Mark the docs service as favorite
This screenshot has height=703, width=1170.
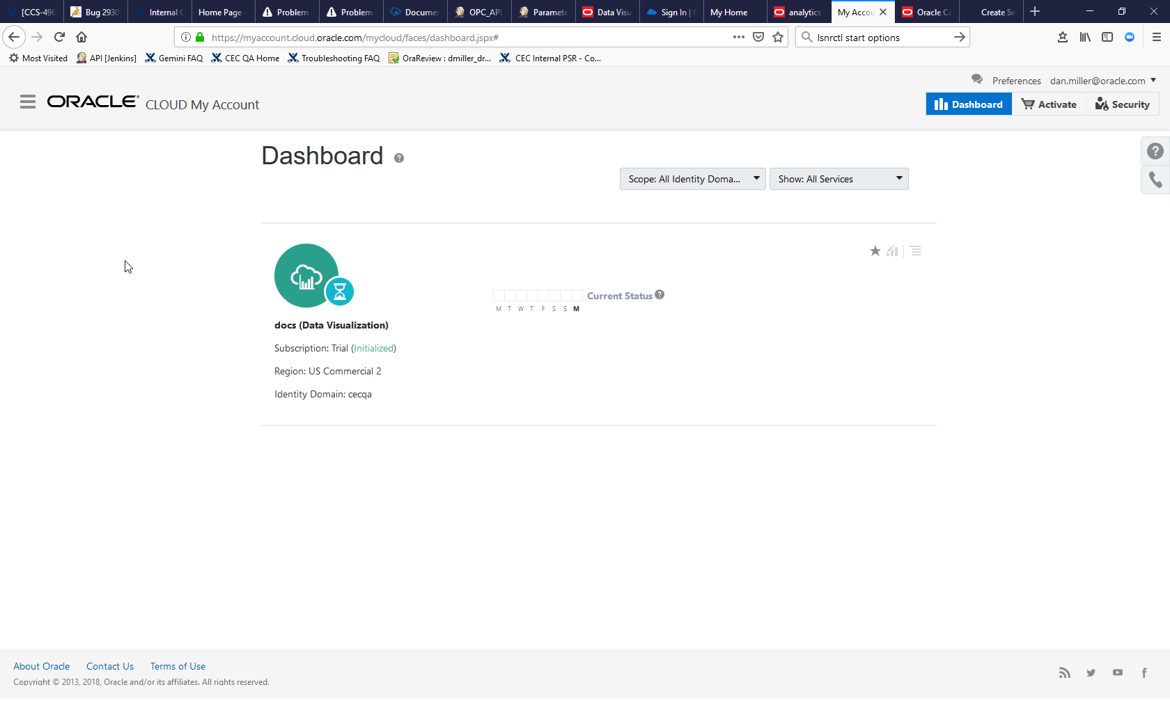pos(875,251)
